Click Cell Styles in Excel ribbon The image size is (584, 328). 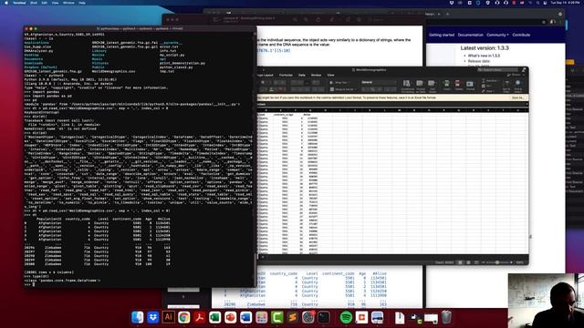point(432,86)
